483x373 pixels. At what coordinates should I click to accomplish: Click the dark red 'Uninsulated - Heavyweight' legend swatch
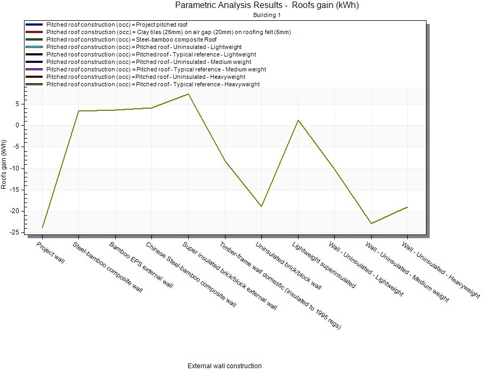point(34,77)
